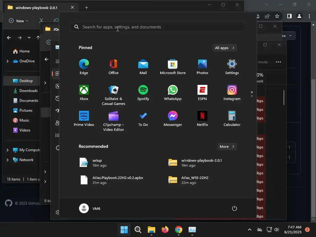Launch Prime Video app
Screen dimensions: 316x237
(84, 119)
